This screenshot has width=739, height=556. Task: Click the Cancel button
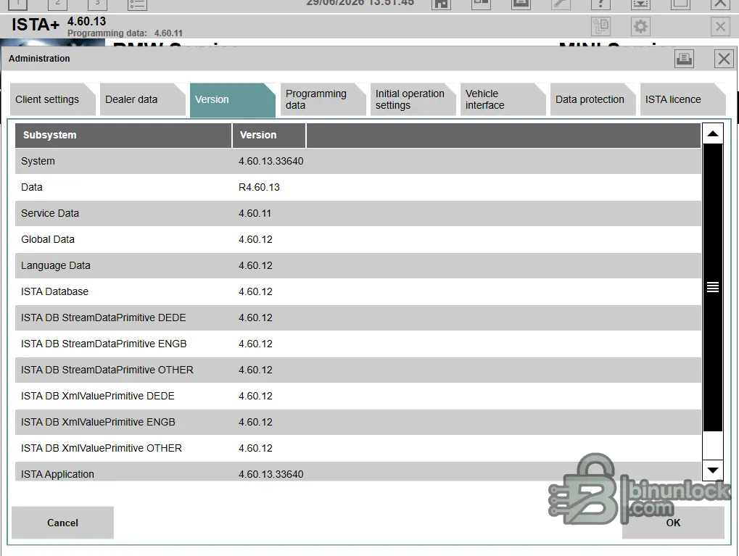click(x=62, y=523)
